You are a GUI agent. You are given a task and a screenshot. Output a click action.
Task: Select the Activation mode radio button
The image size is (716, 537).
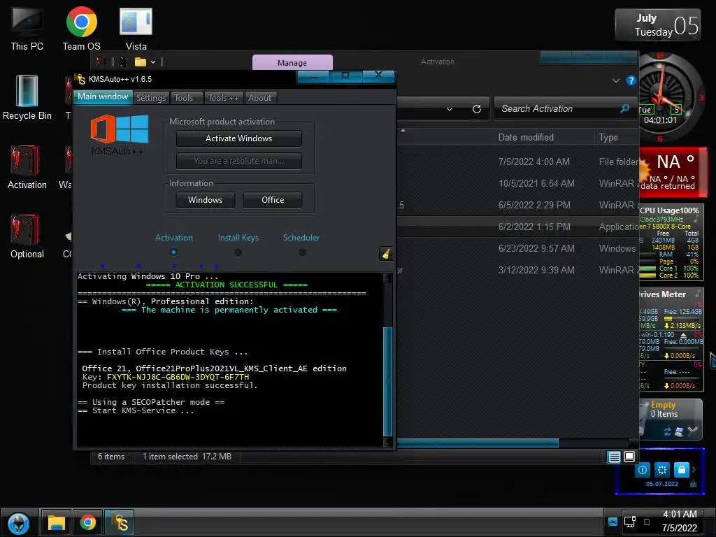pyautogui.click(x=173, y=252)
